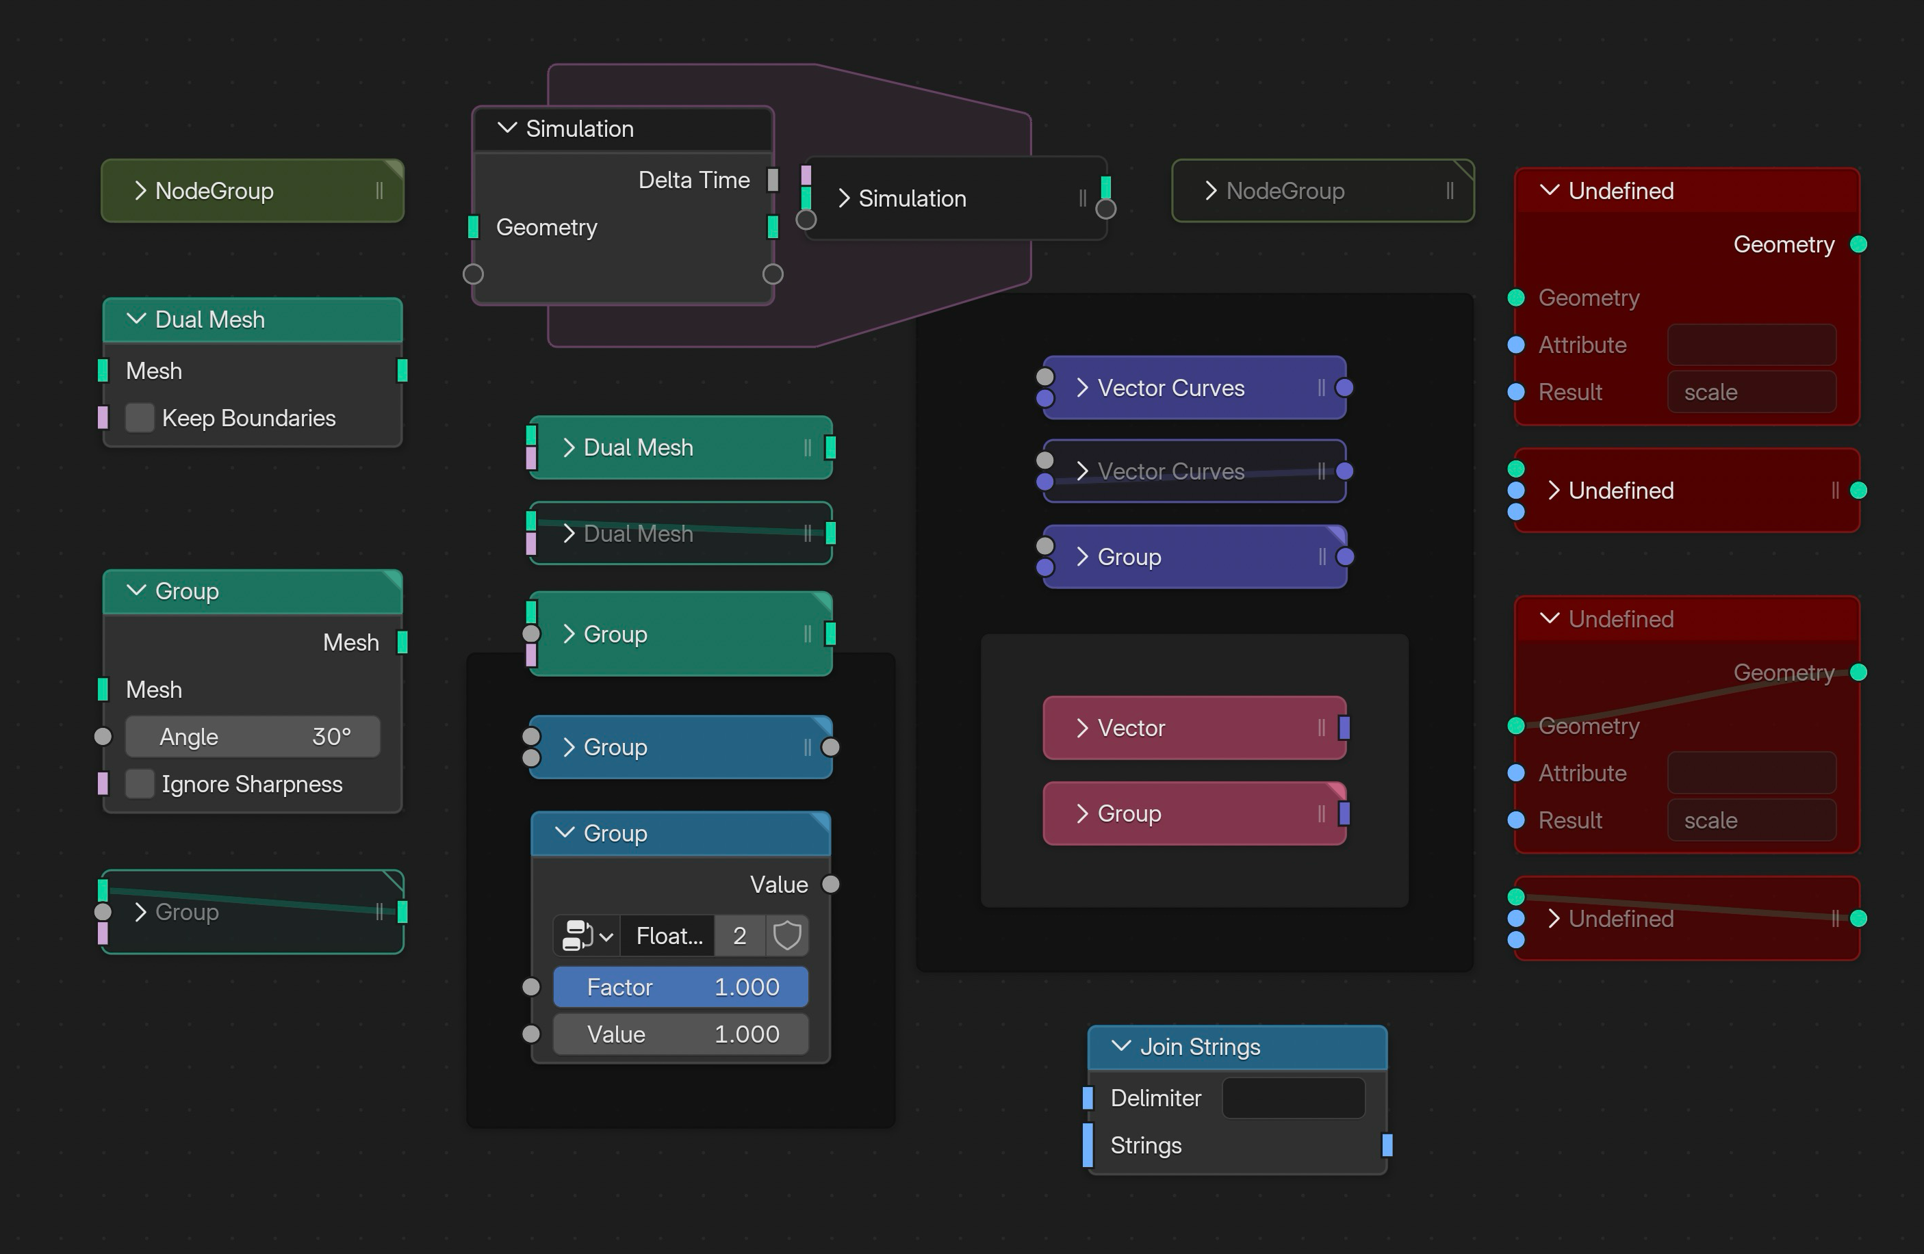Screen dimensions: 1924x1254
Task: Click the Strings output socket on Join Strings
Action: click(1387, 1145)
